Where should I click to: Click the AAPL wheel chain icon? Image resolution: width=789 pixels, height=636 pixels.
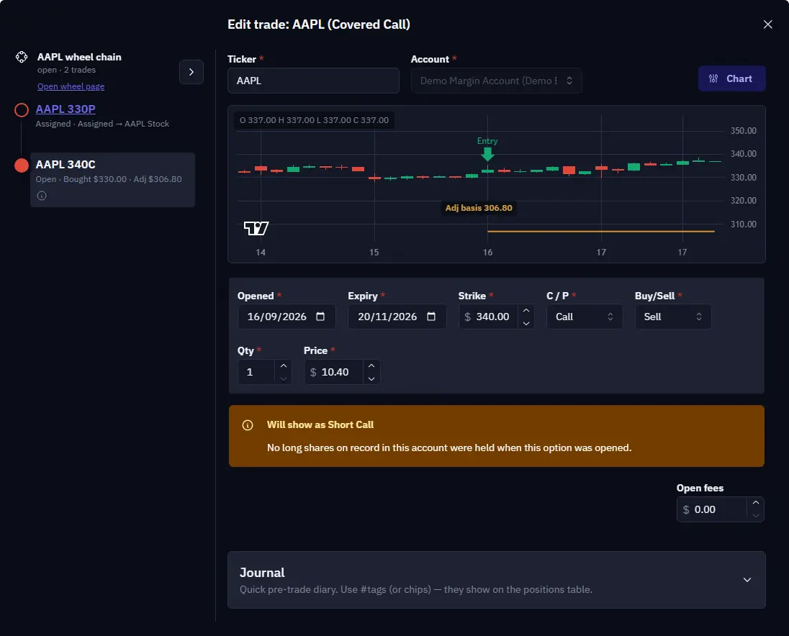pyautogui.click(x=22, y=57)
